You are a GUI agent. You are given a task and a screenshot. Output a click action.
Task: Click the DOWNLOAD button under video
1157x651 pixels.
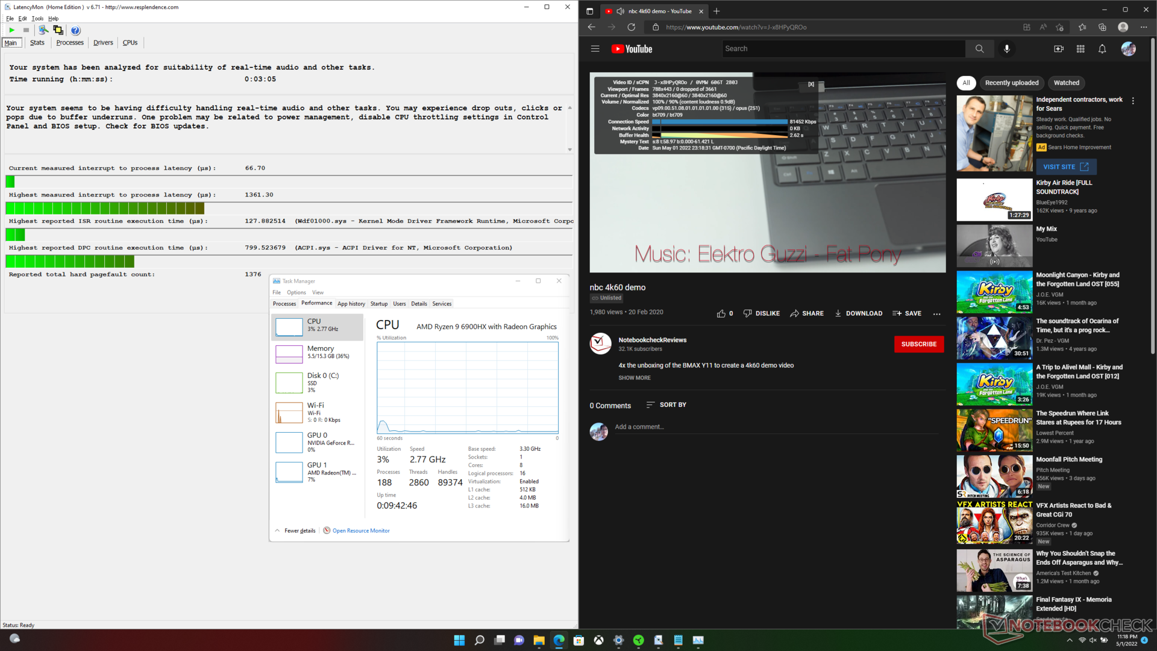tap(858, 313)
